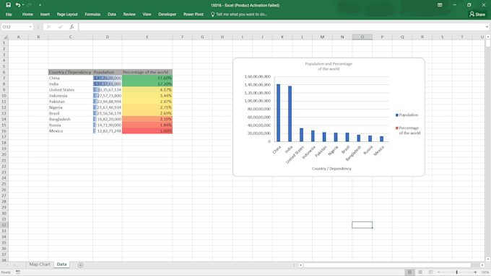Click the vertical scrollbar up arrow
491x276 pixels.
(x=488, y=37)
